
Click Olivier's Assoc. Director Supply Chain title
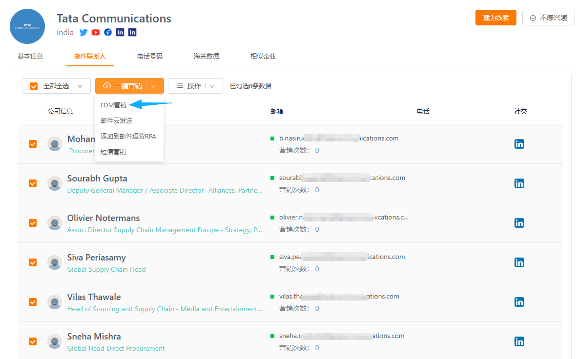click(x=164, y=230)
